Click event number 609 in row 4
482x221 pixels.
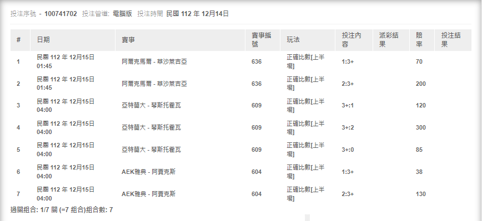(x=257, y=127)
